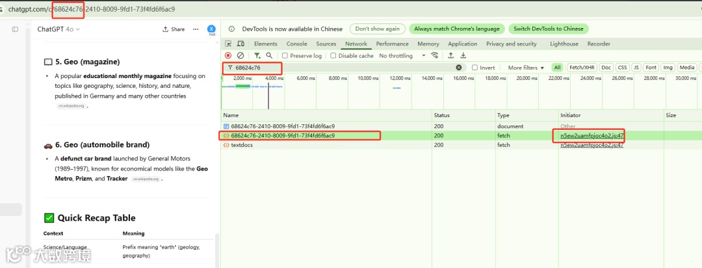Open initiator link in highlighted fetch row

[592, 135]
